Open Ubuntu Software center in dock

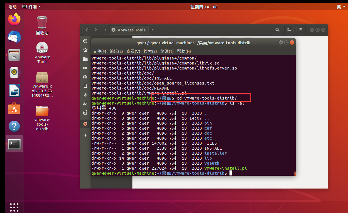pyautogui.click(x=14, y=108)
